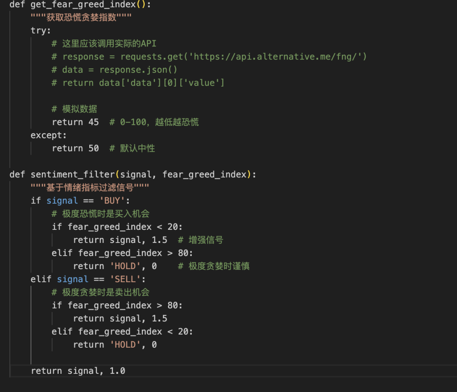This screenshot has width=457, height=392.
Task: Click the fear_greed_index parameter in sentiment_filter definition
Action: tap(205, 174)
